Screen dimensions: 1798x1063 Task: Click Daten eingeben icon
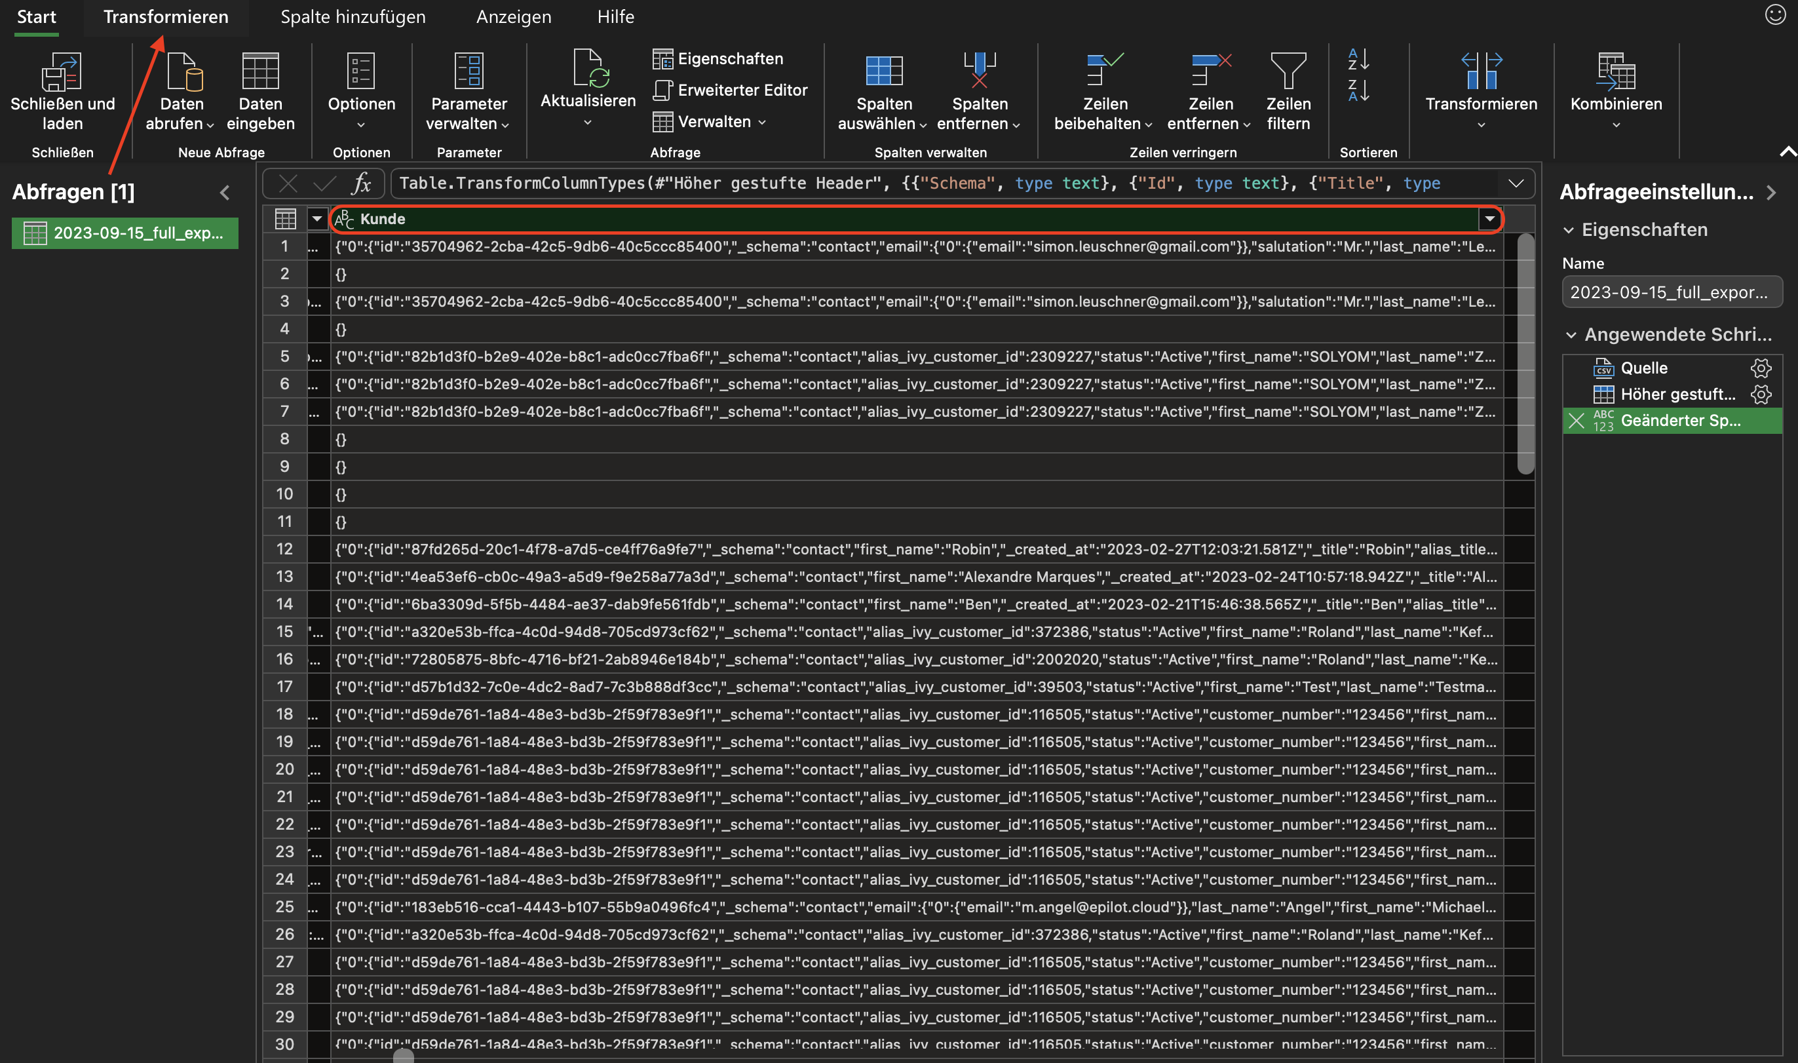pos(260,71)
